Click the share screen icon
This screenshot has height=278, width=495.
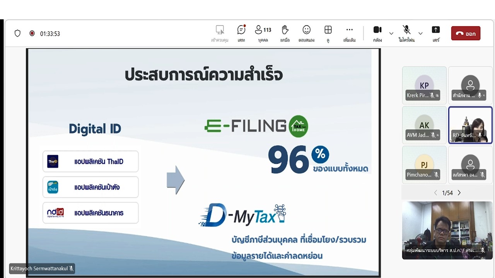point(436,29)
